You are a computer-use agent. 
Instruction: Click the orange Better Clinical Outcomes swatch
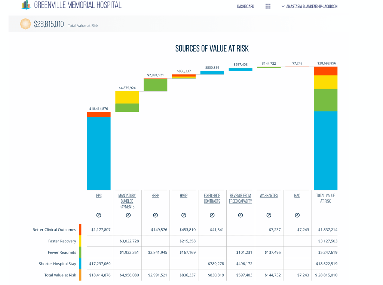pos(80,230)
